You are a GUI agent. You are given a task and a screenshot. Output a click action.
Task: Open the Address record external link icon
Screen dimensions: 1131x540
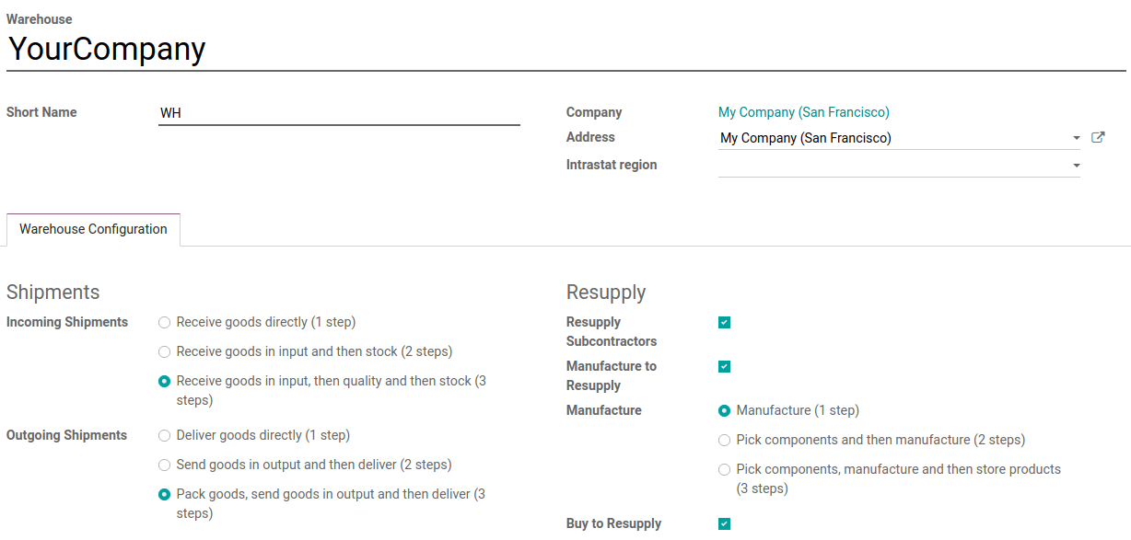[1098, 136]
